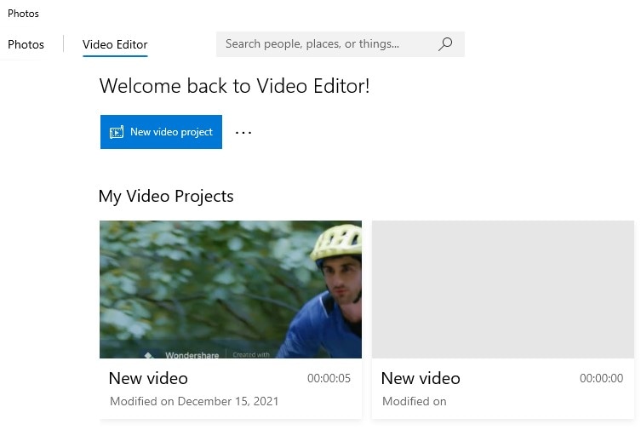Click the 'Modified on December 15, 2021' text
641x430 pixels.
(194, 401)
